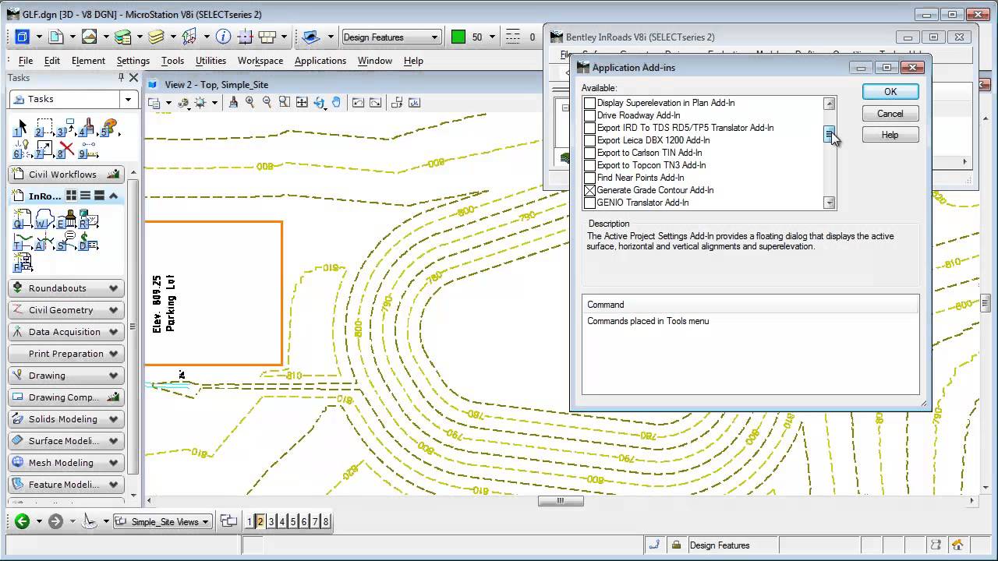Expand the Roundabouts task group
Image resolution: width=998 pixels, height=561 pixels.
click(x=114, y=288)
